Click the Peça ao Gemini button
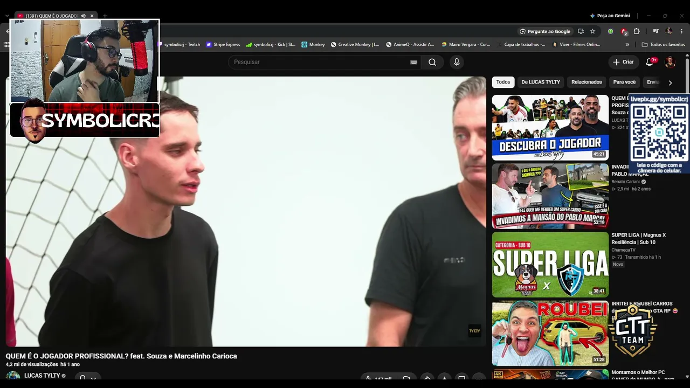The height and width of the screenshot is (388, 690). [x=610, y=16]
